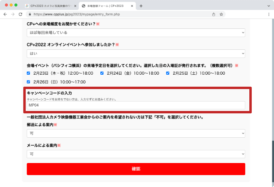Bookmark this page with the star icon
Viewport: 274px width, 187px height.
[x=221, y=14]
